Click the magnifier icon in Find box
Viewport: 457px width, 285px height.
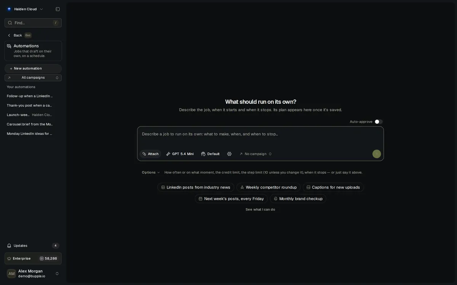10,23
